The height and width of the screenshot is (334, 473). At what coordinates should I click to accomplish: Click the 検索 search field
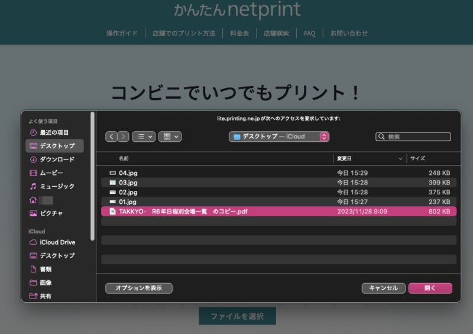point(413,137)
